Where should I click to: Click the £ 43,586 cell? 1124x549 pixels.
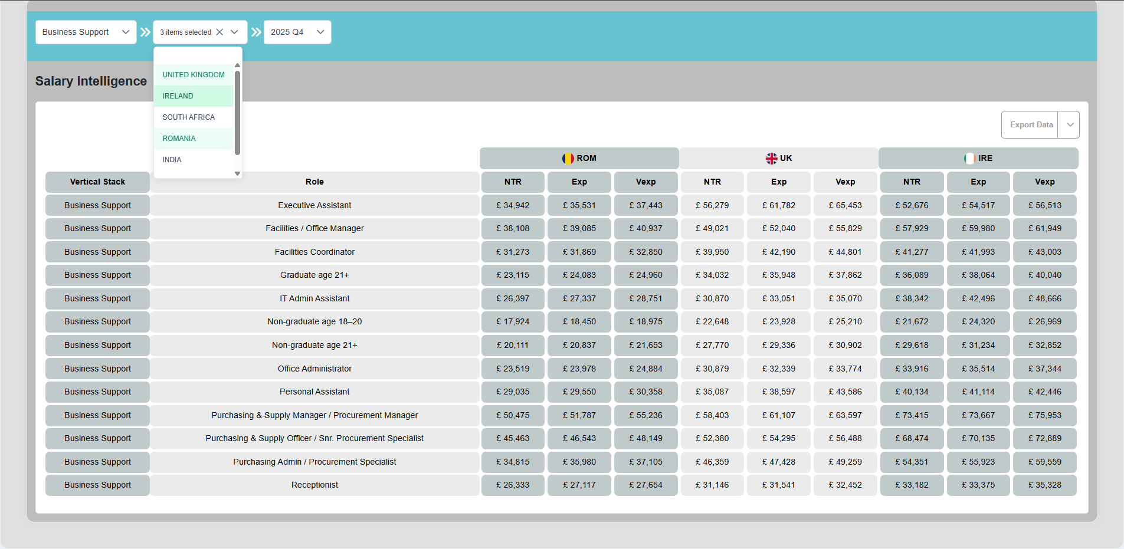click(845, 392)
